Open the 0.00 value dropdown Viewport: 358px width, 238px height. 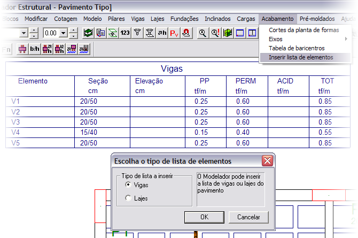point(64,33)
